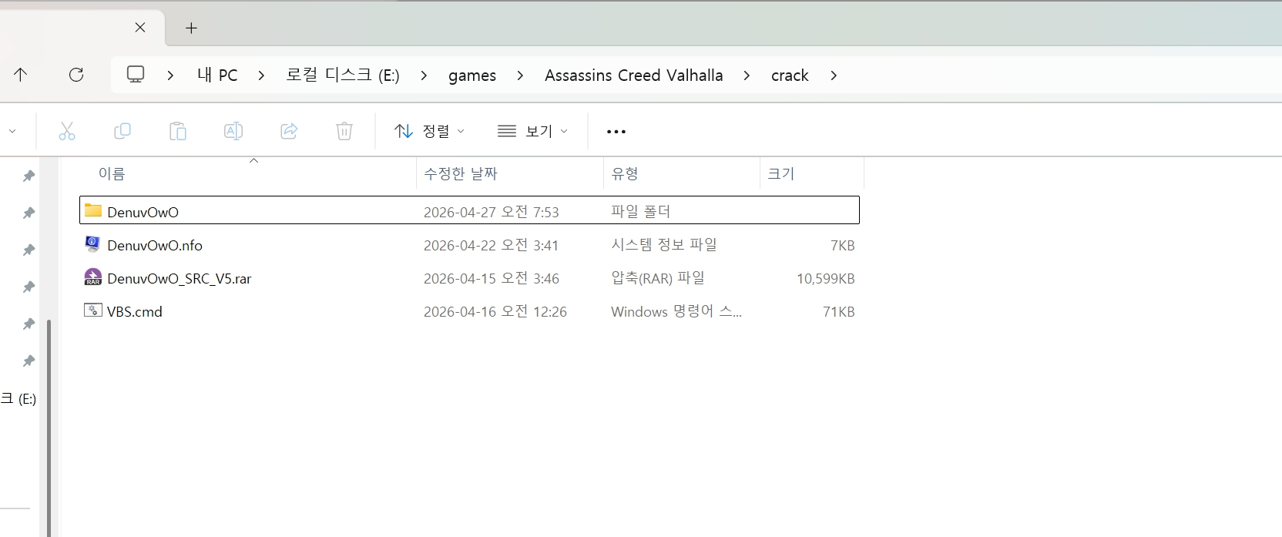The width and height of the screenshot is (1282, 537).
Task: Refresh the current folder view
Action: (x=76, y=75)
